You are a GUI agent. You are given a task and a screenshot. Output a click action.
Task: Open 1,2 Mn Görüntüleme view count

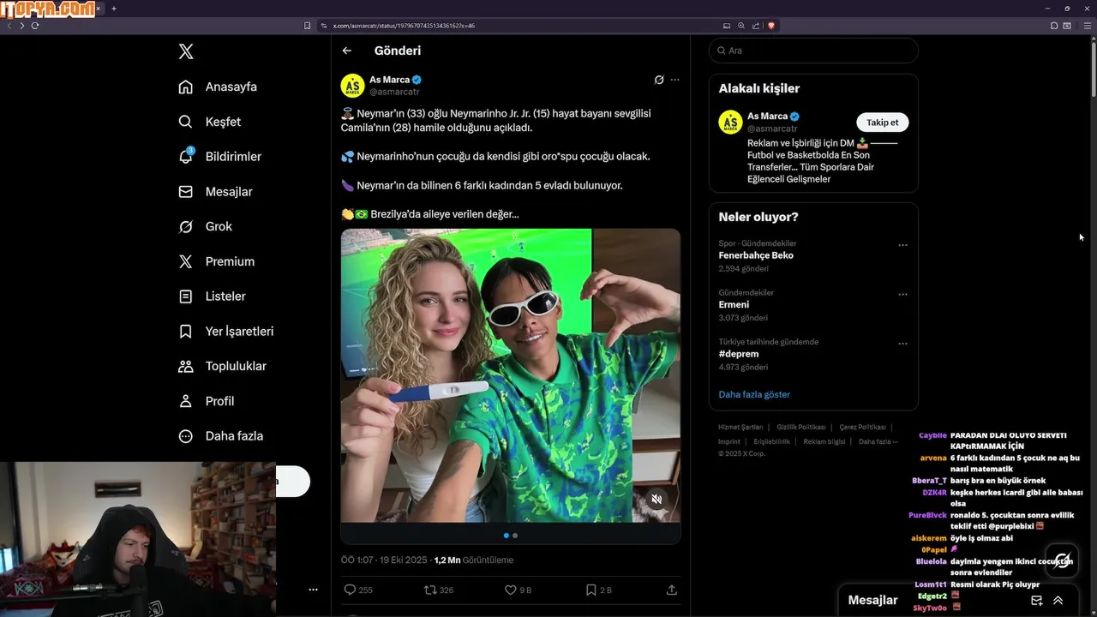[x=474, y=560]
